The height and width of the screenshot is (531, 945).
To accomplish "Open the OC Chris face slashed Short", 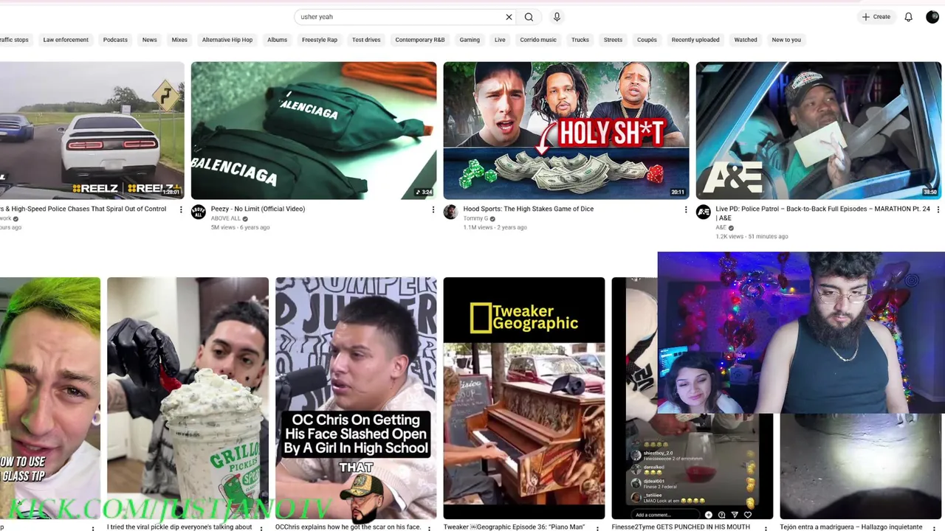I will tap(356, 398).
